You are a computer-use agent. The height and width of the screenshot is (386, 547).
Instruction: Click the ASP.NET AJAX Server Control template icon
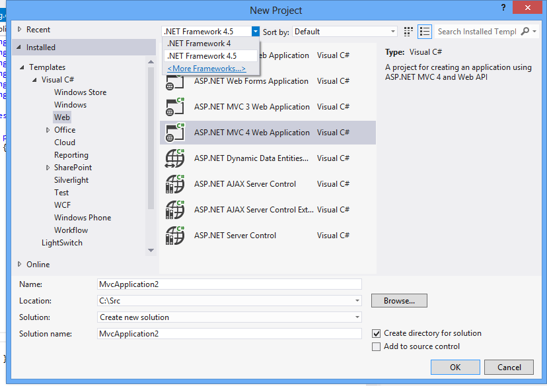175,183
